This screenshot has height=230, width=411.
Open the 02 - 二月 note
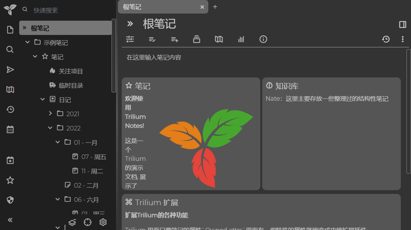86,185
